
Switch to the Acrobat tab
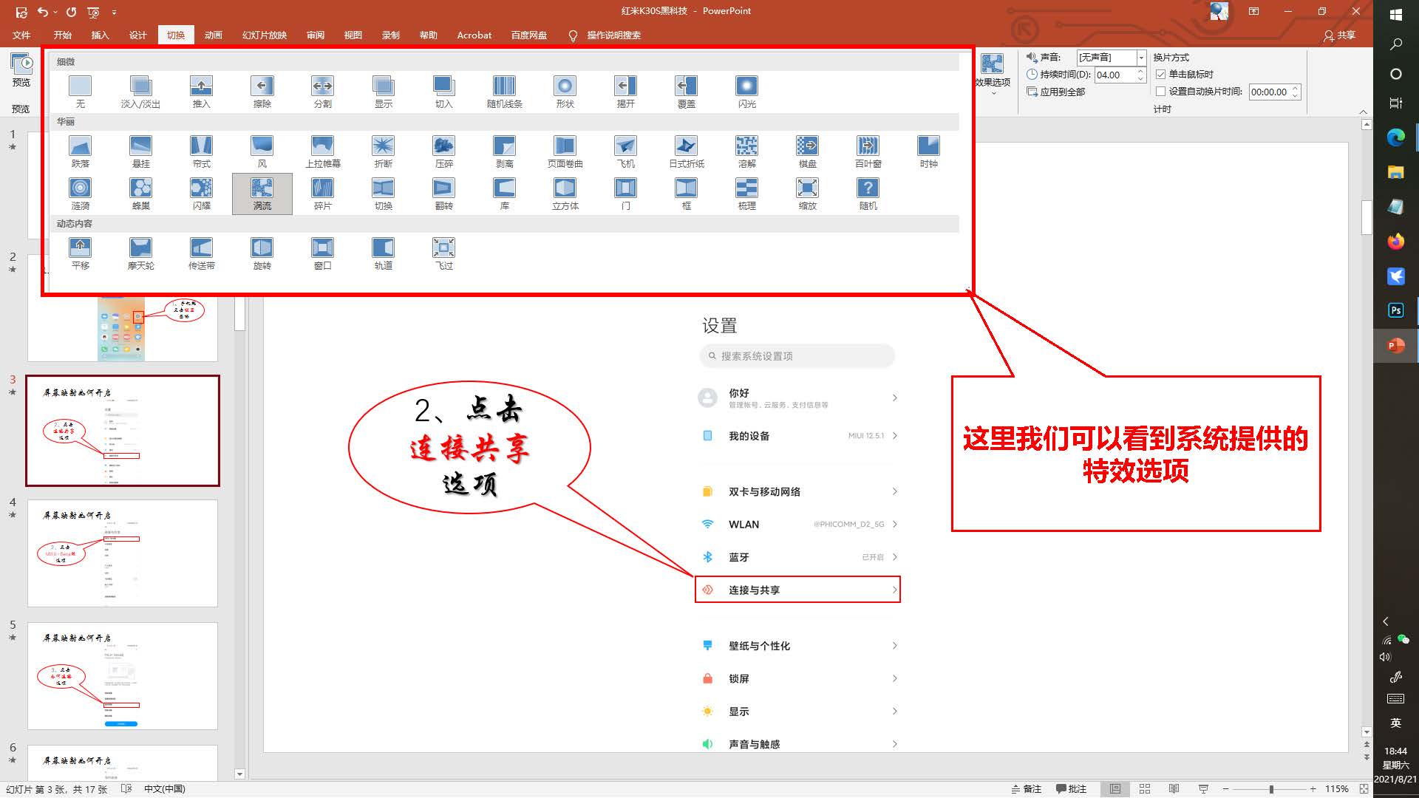coord(474,35)
